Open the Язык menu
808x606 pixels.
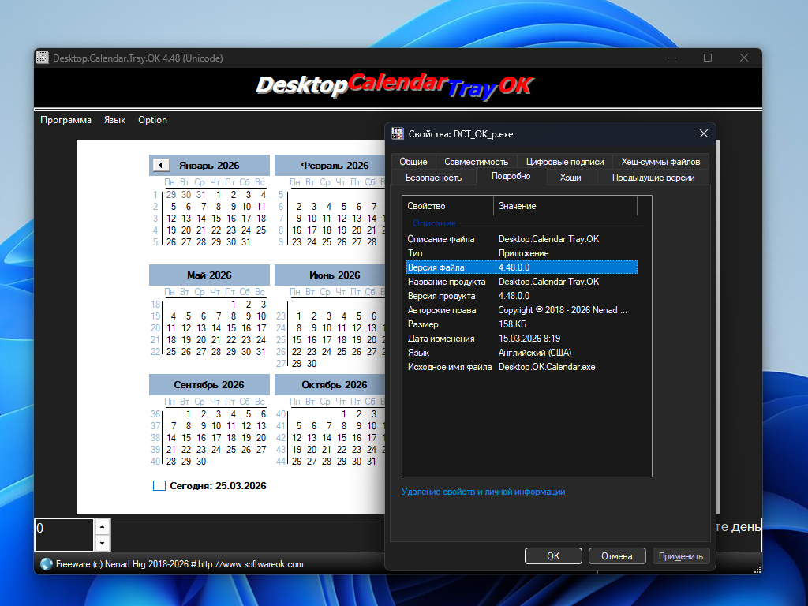coord(114,120)
